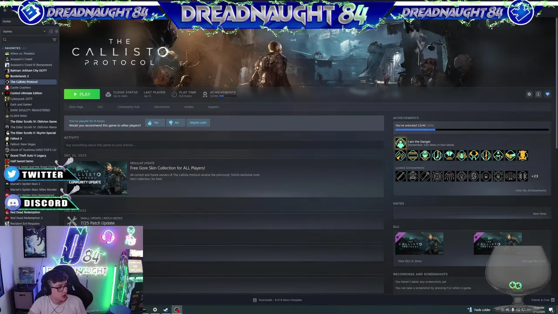Open the DLC tab
558x314 pixels.
(100, 107)
